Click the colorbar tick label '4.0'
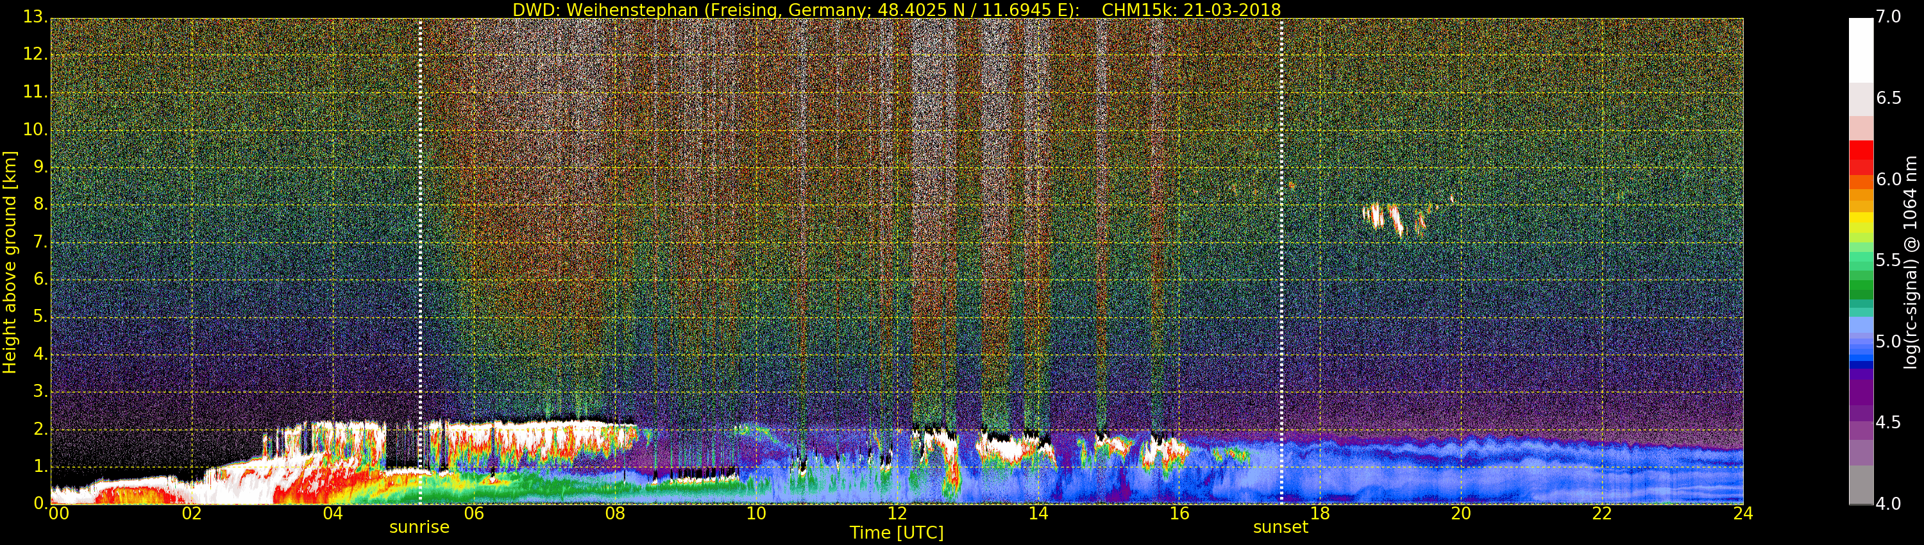 pos(1889,504)
